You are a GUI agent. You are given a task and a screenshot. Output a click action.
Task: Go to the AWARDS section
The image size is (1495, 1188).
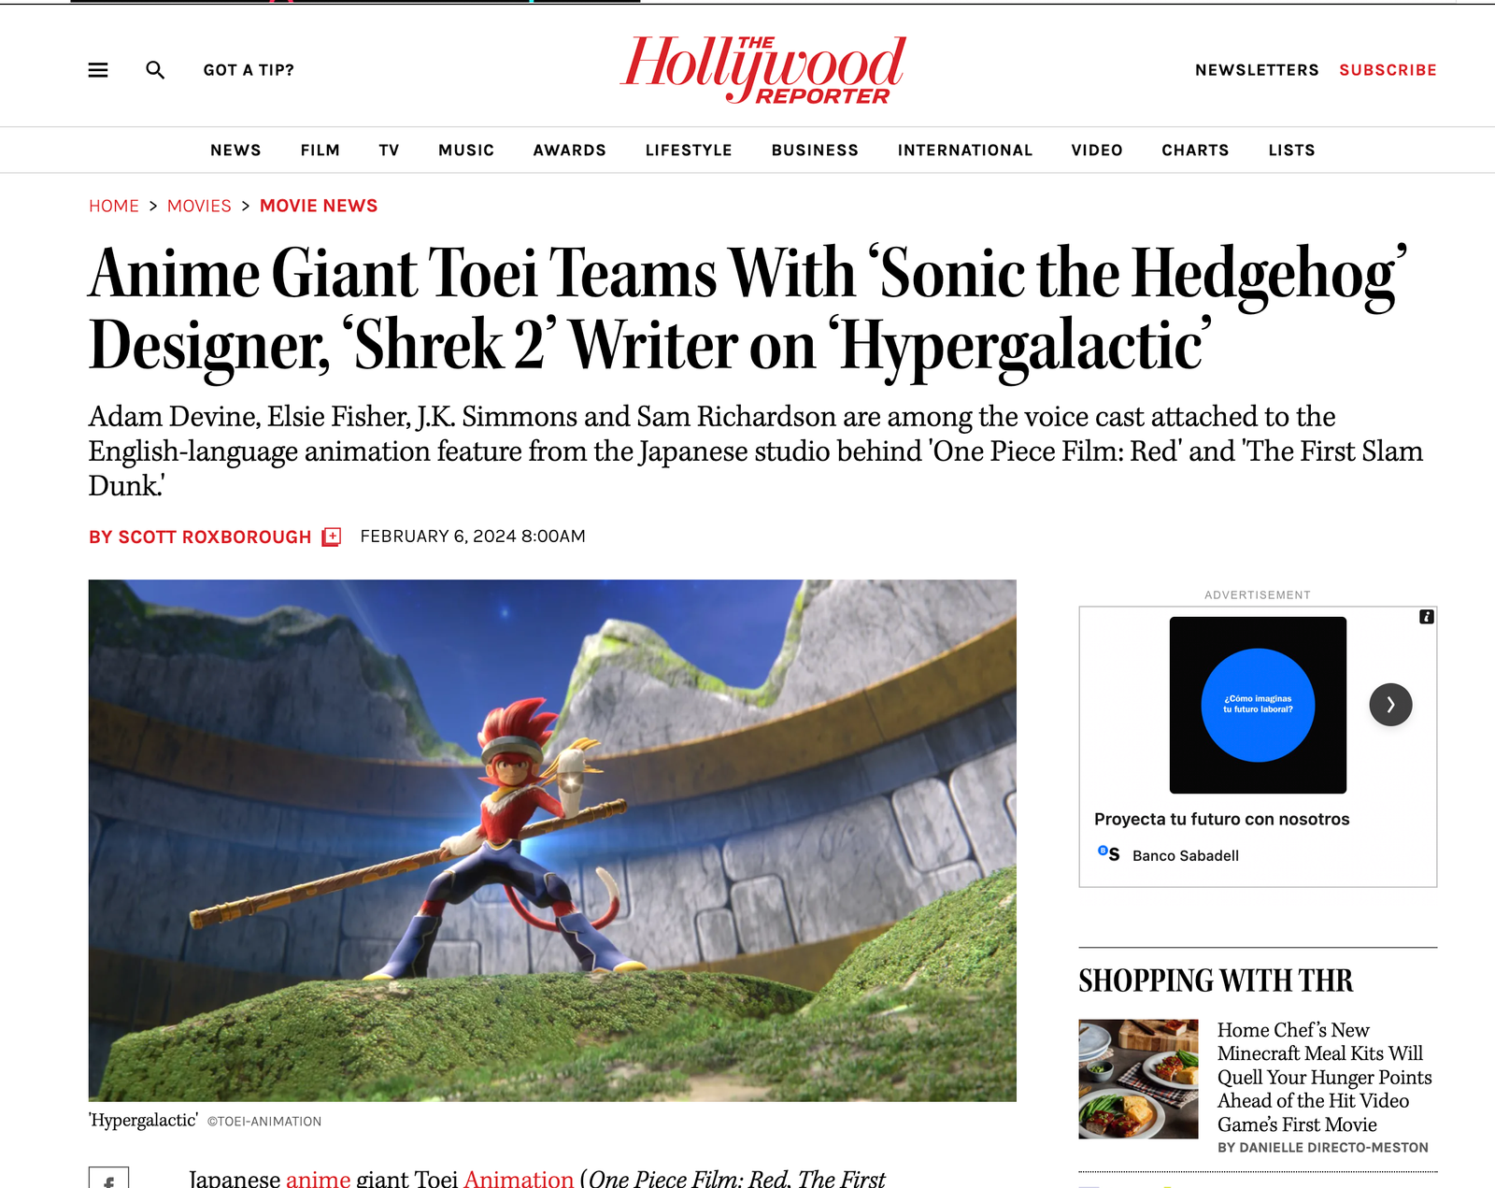click(x=569, y=150)
